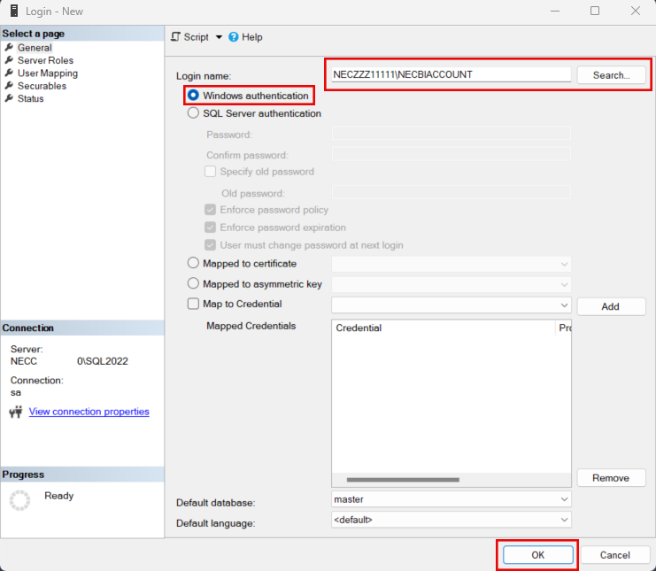
Task: Open Help via question mark icon
Action: pos(234,37)
